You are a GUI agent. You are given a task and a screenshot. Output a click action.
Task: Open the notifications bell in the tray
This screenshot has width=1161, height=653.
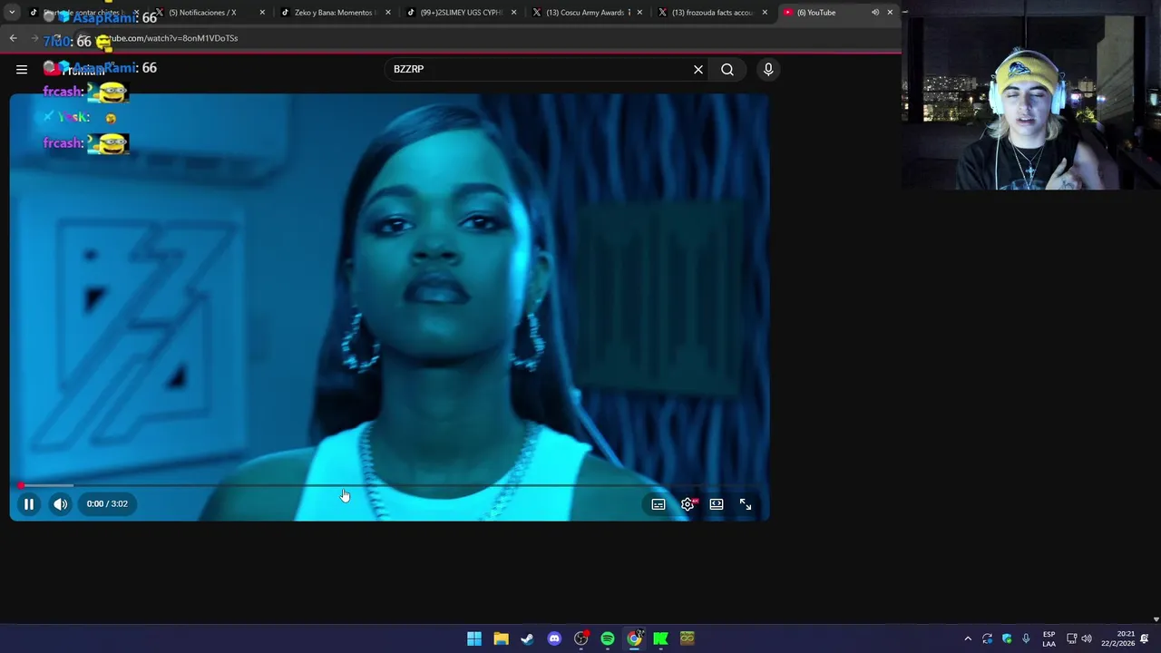(1145, 638)
